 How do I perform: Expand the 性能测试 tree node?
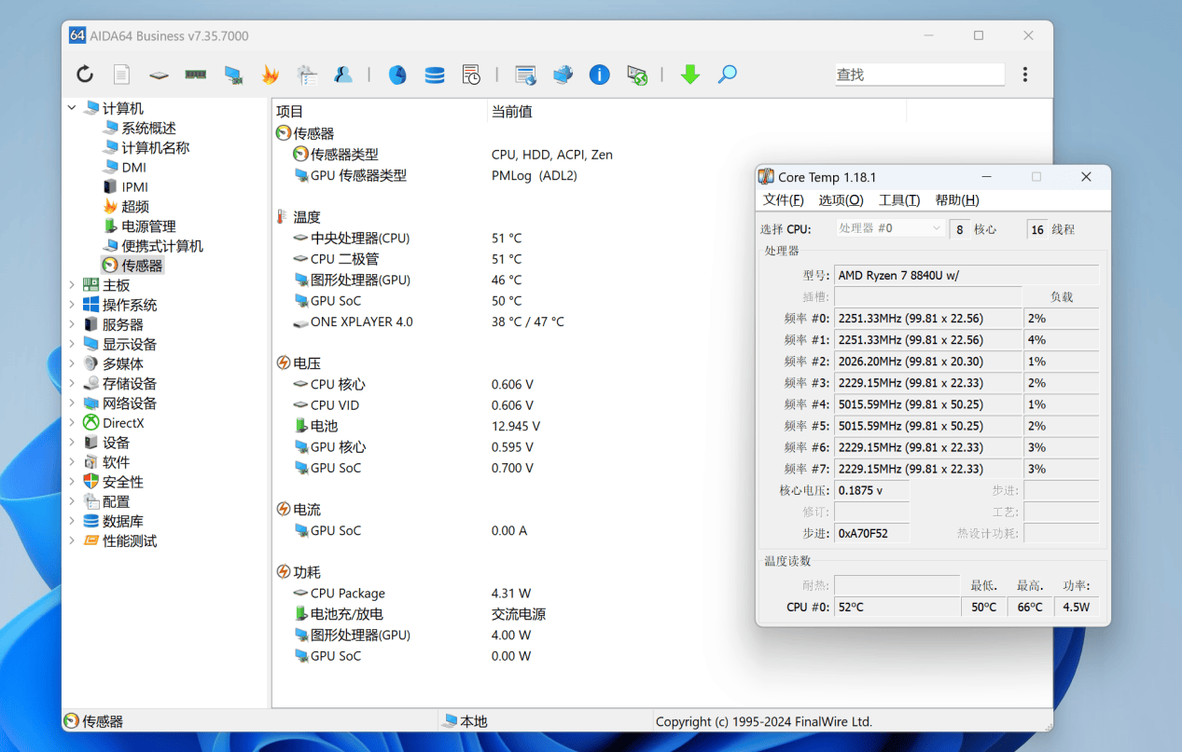pos(72,540)
